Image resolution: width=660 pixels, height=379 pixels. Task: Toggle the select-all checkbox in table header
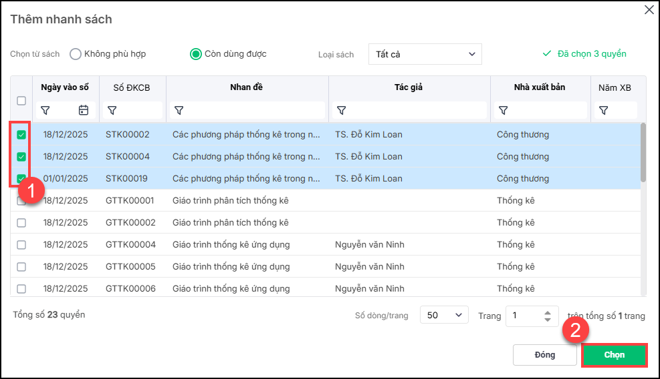pos(21,101)
